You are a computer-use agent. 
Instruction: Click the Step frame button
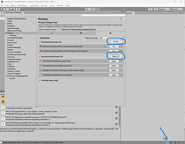(x=97, y=9)
